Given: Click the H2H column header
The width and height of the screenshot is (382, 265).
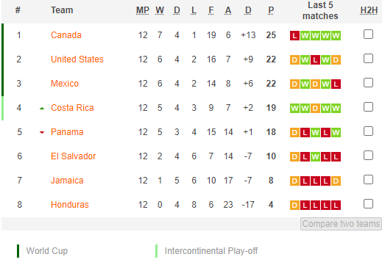Looking at the screenshot, I should (x=369, y=10).
